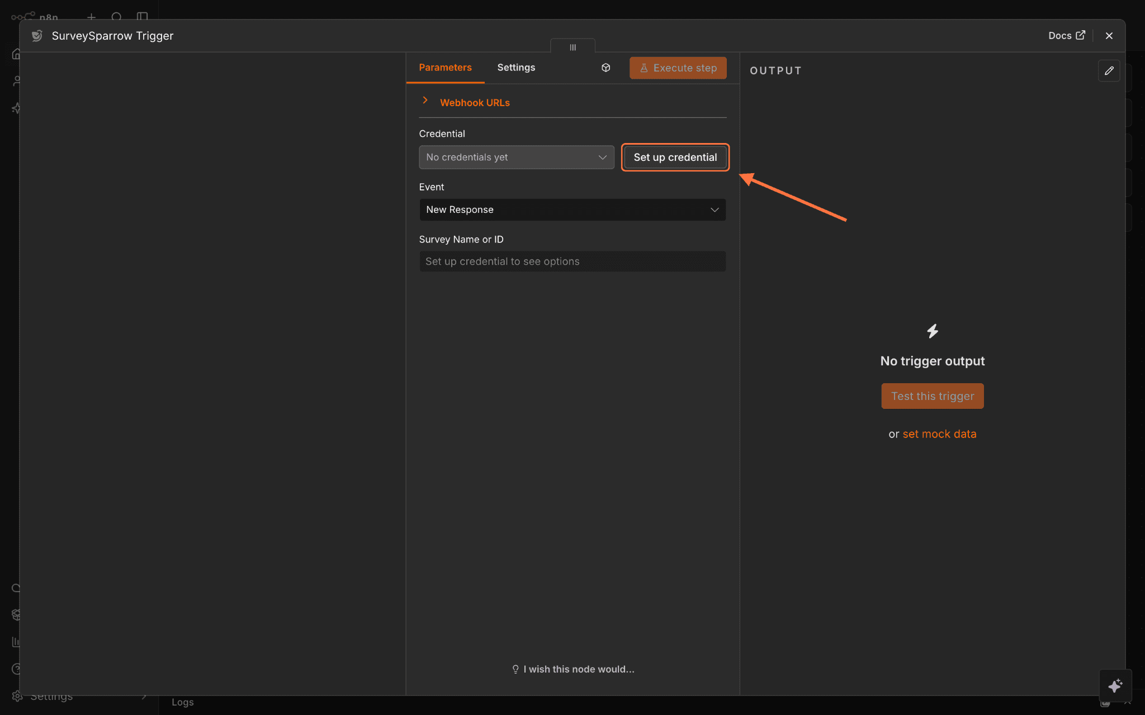The width and height of the screenshot is (1145, 715).
Task: Click the Survey Name or ID field
Action: [x=572, y=261]
